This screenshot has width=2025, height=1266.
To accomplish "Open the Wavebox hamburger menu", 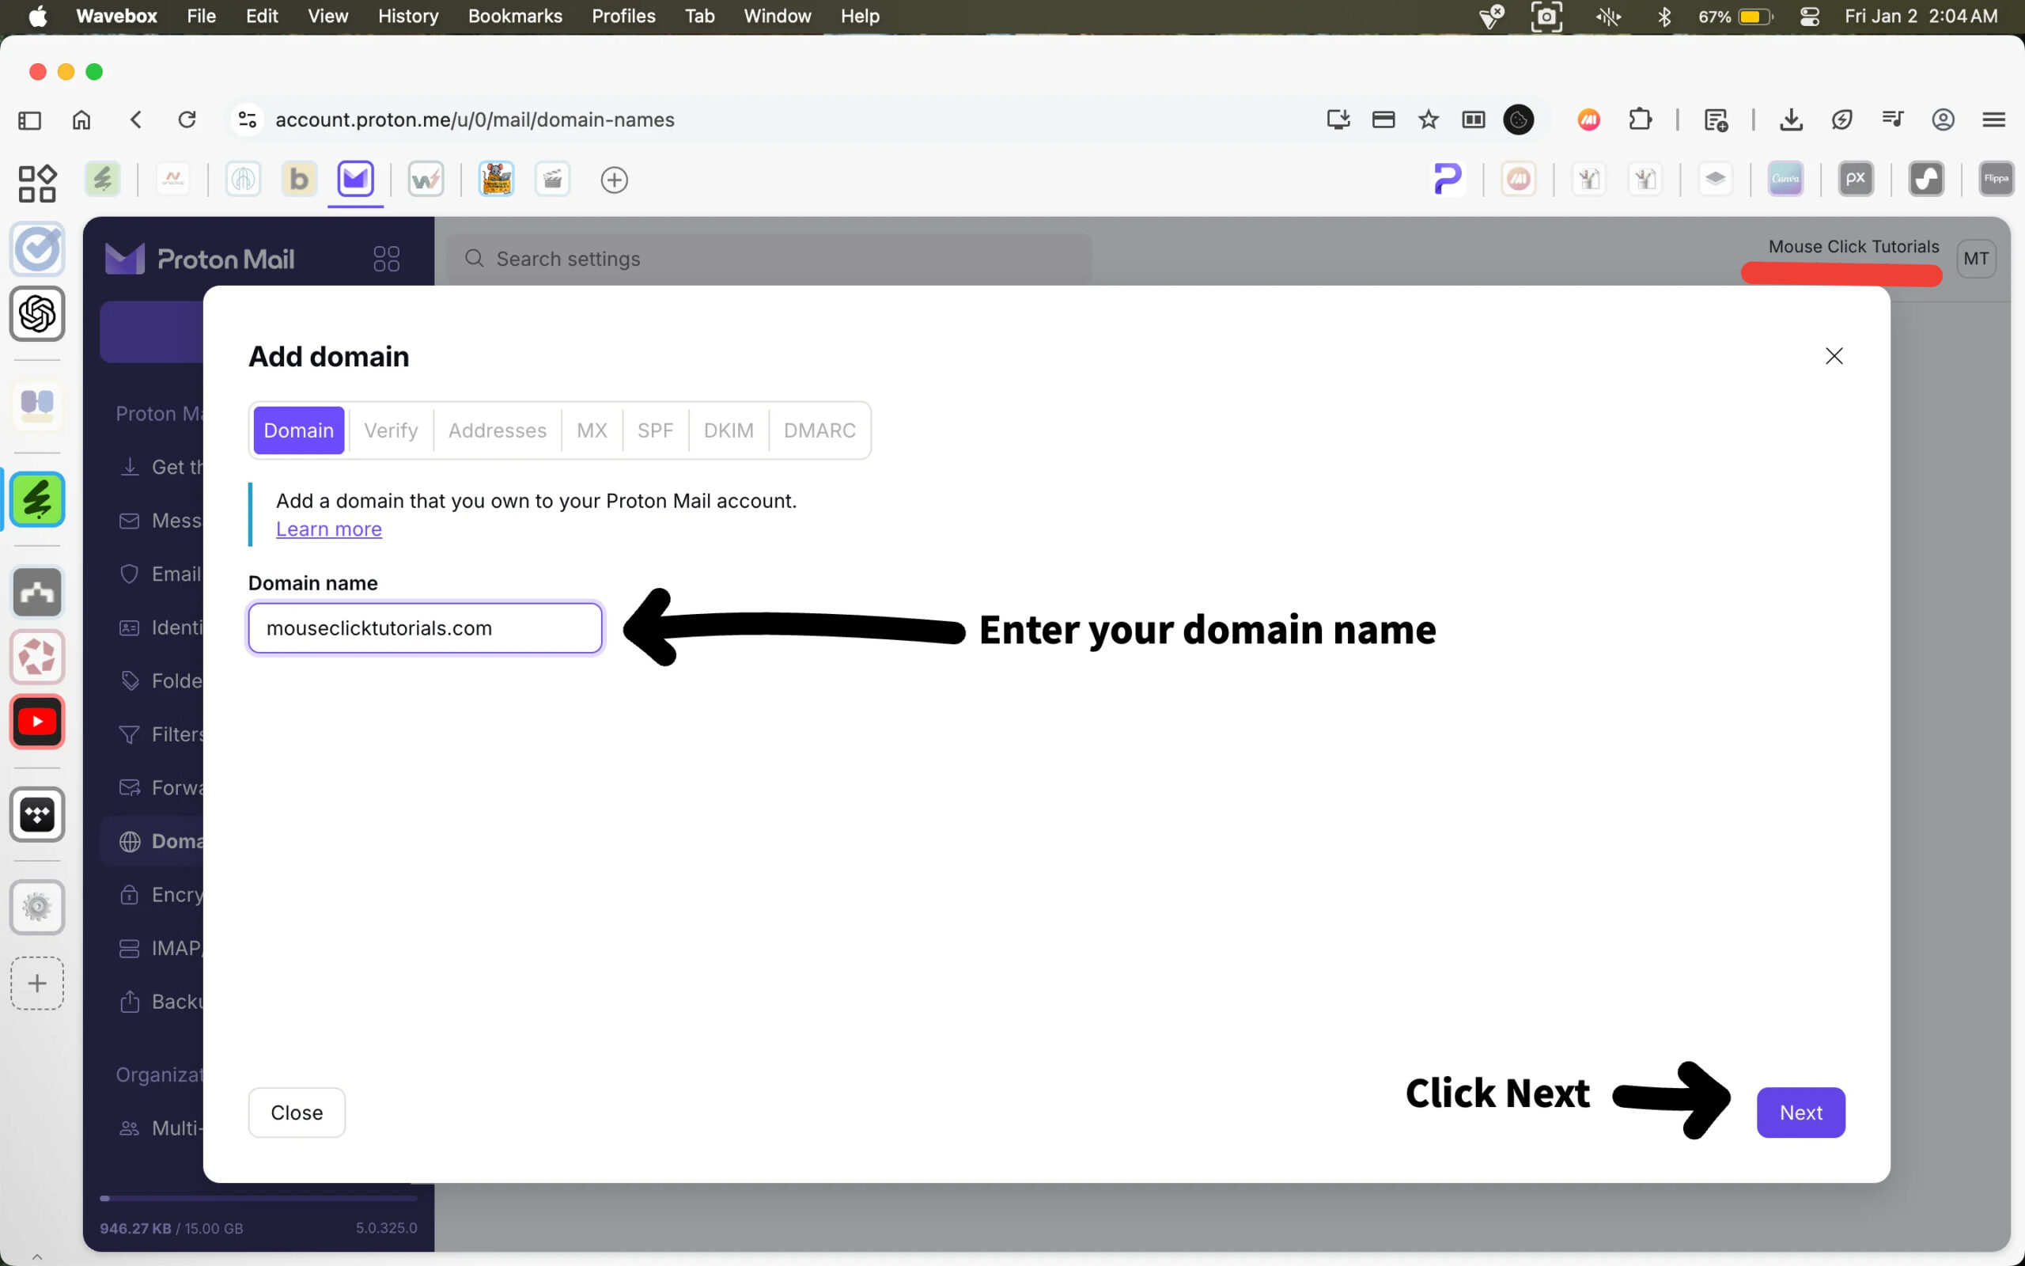I will 1993,119.
